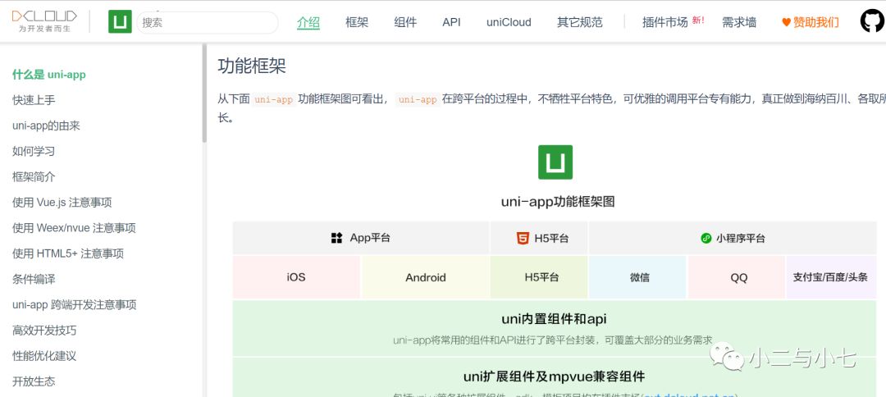Open the 其它规范 nav tab
This screenshot has height=397, width=886.
tap(580, 23)
